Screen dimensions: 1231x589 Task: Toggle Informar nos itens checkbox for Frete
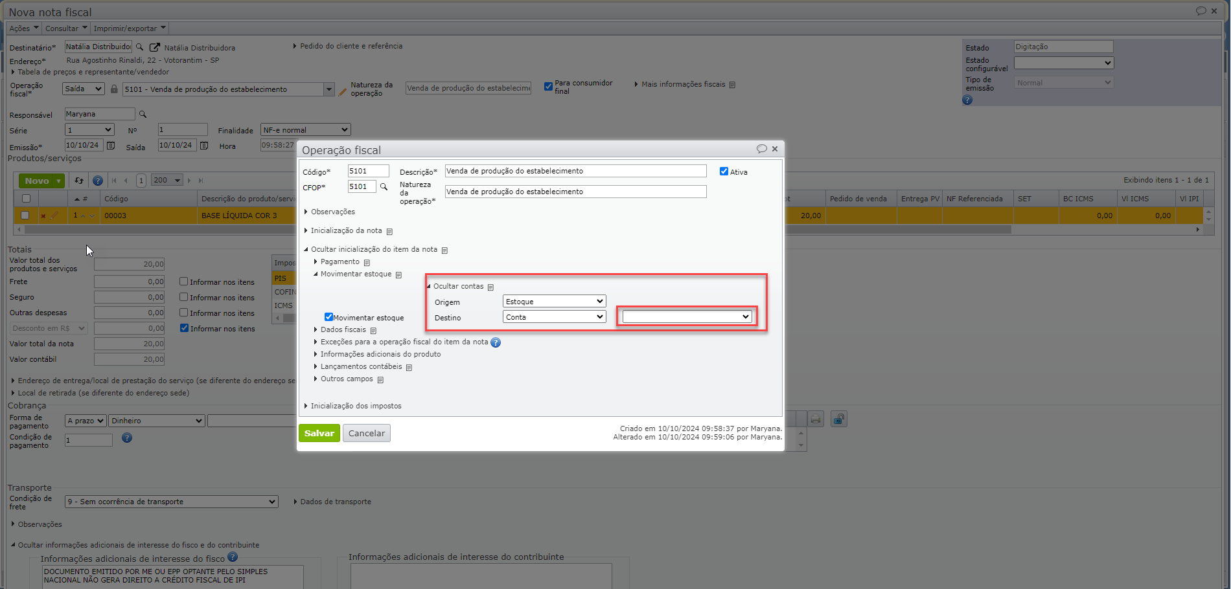pos(184,282)
